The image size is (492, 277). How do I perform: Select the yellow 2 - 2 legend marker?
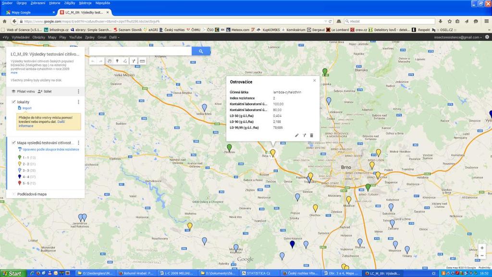[19, 164]
